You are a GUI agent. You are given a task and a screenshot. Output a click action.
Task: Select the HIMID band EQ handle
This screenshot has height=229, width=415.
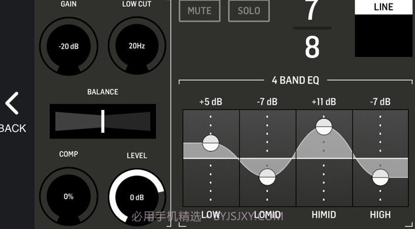(324, 127)
